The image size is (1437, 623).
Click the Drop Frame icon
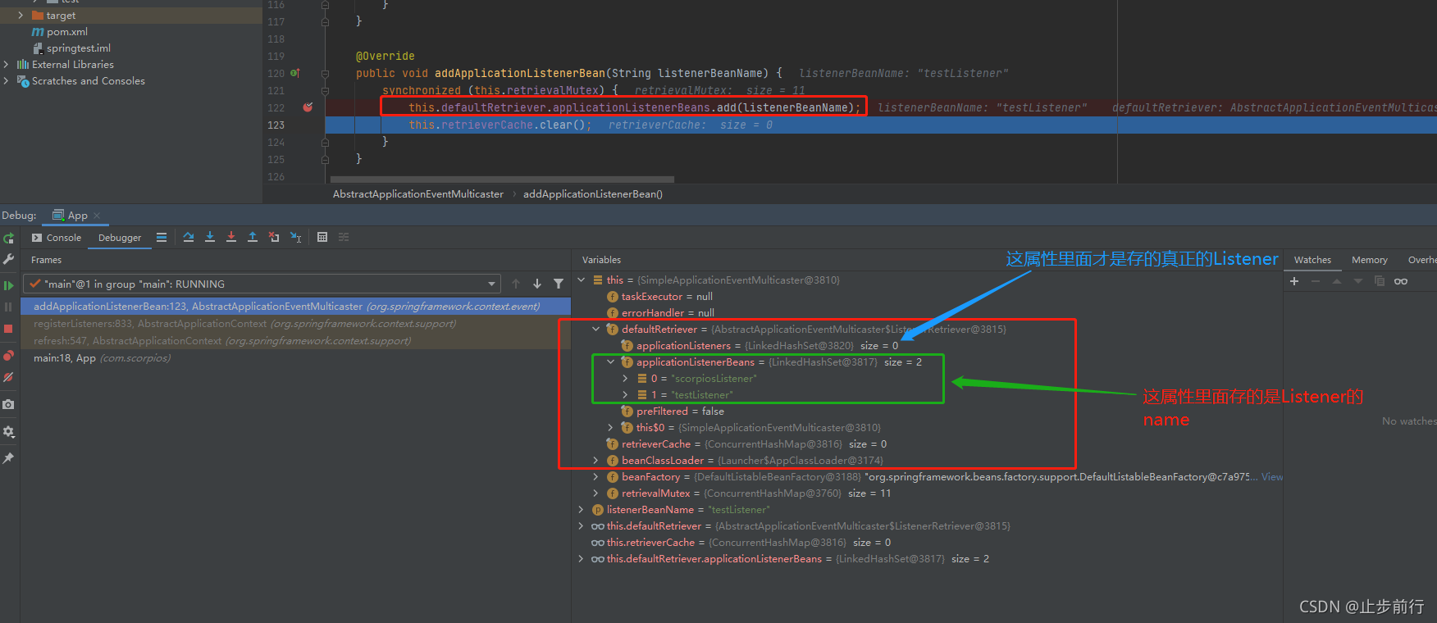pos(274,237)
